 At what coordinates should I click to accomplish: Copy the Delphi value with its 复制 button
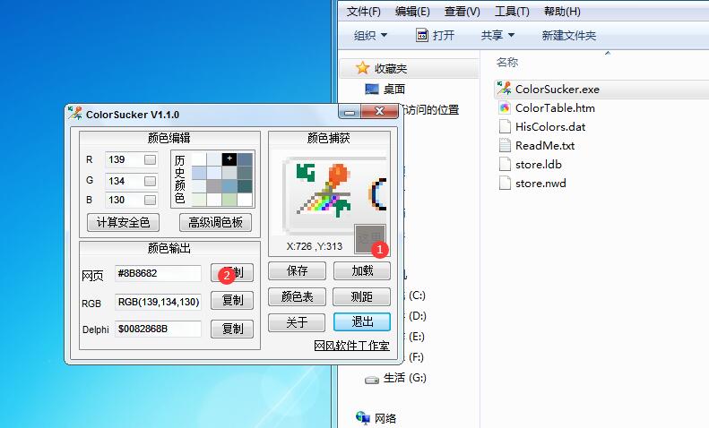(232, 330)
